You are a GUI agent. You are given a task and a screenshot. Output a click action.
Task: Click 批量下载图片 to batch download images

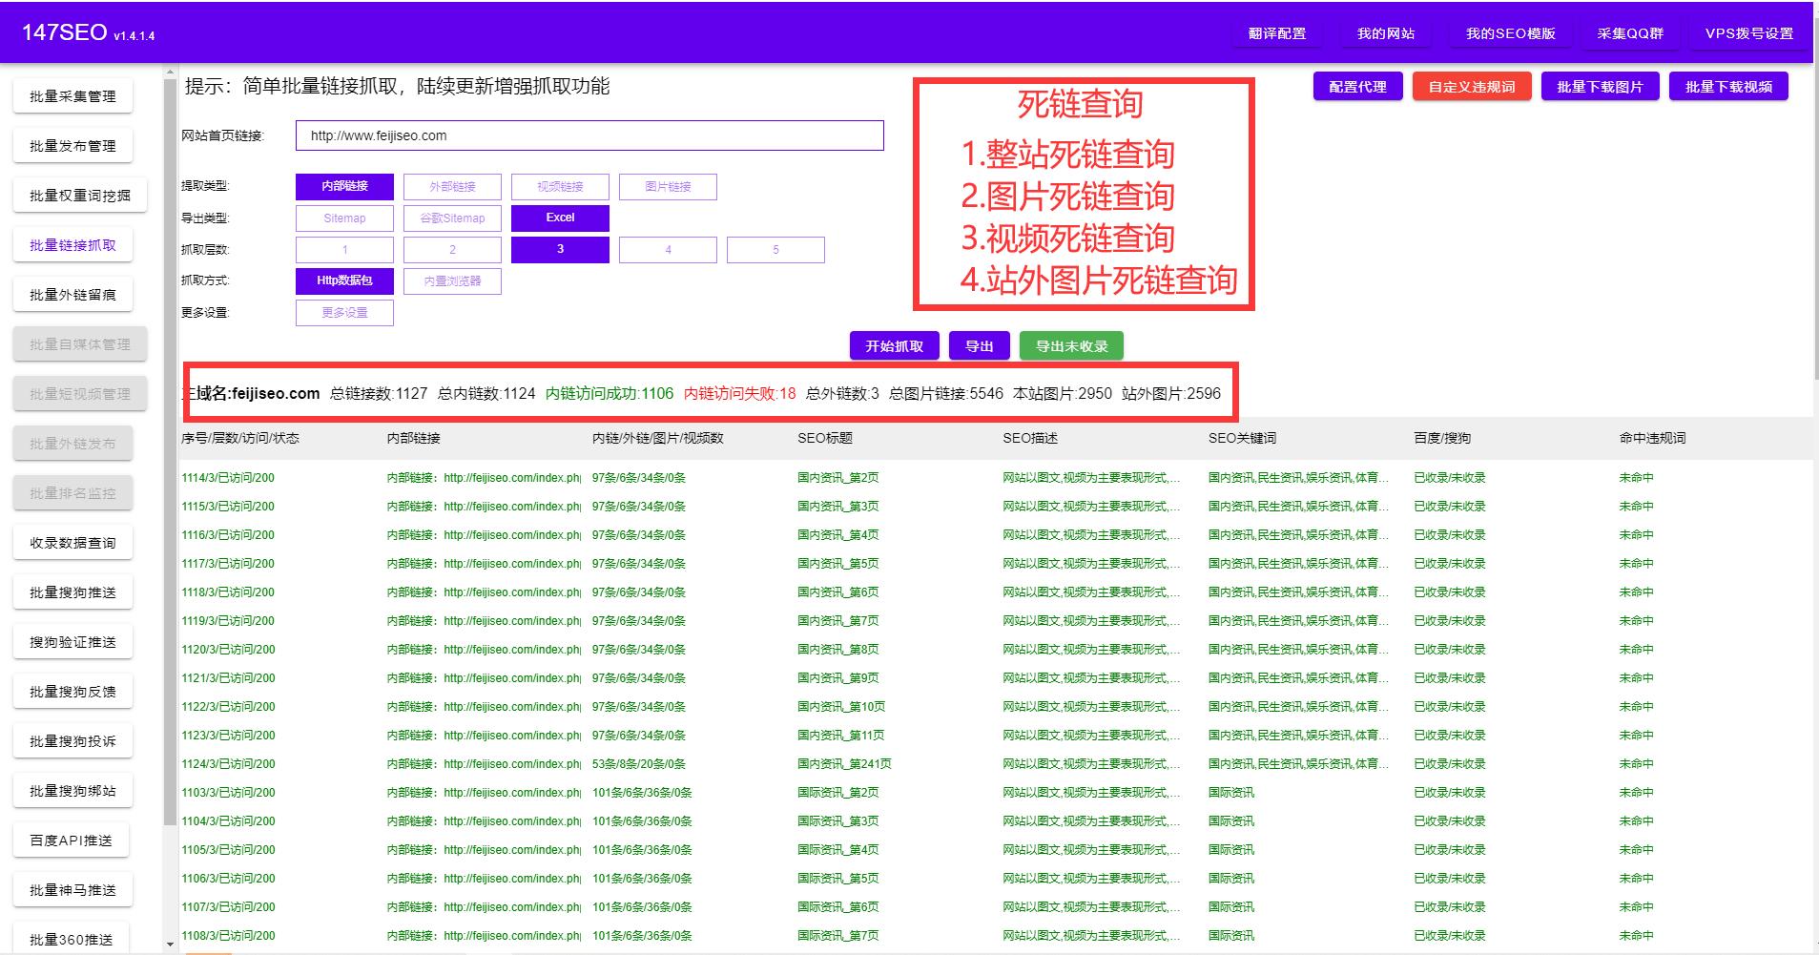tap(1600, 86)
